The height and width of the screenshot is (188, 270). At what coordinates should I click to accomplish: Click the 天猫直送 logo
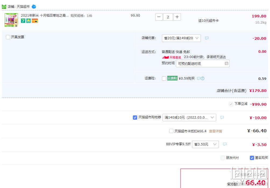pyautogui.click(x=172, y=57)
